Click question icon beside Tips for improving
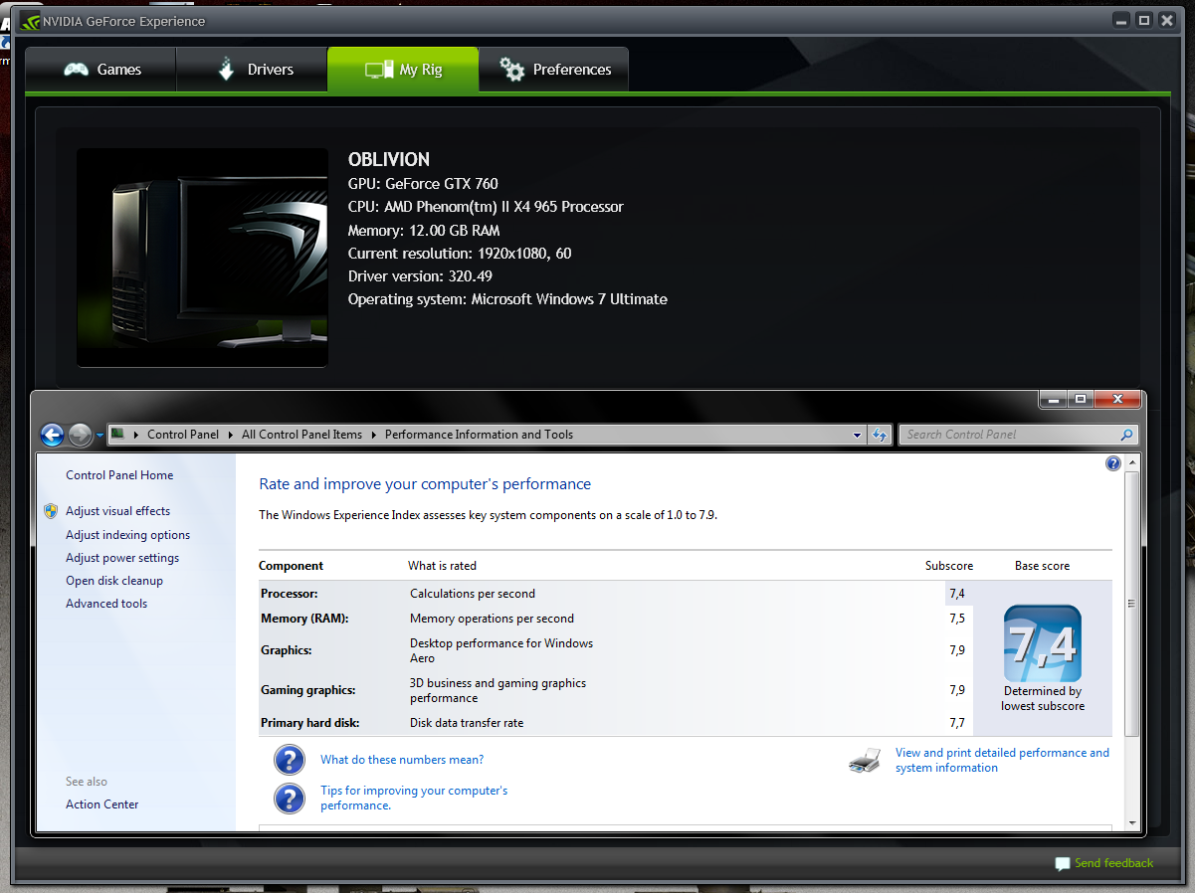1195x893 pixels. pos(289,799)
